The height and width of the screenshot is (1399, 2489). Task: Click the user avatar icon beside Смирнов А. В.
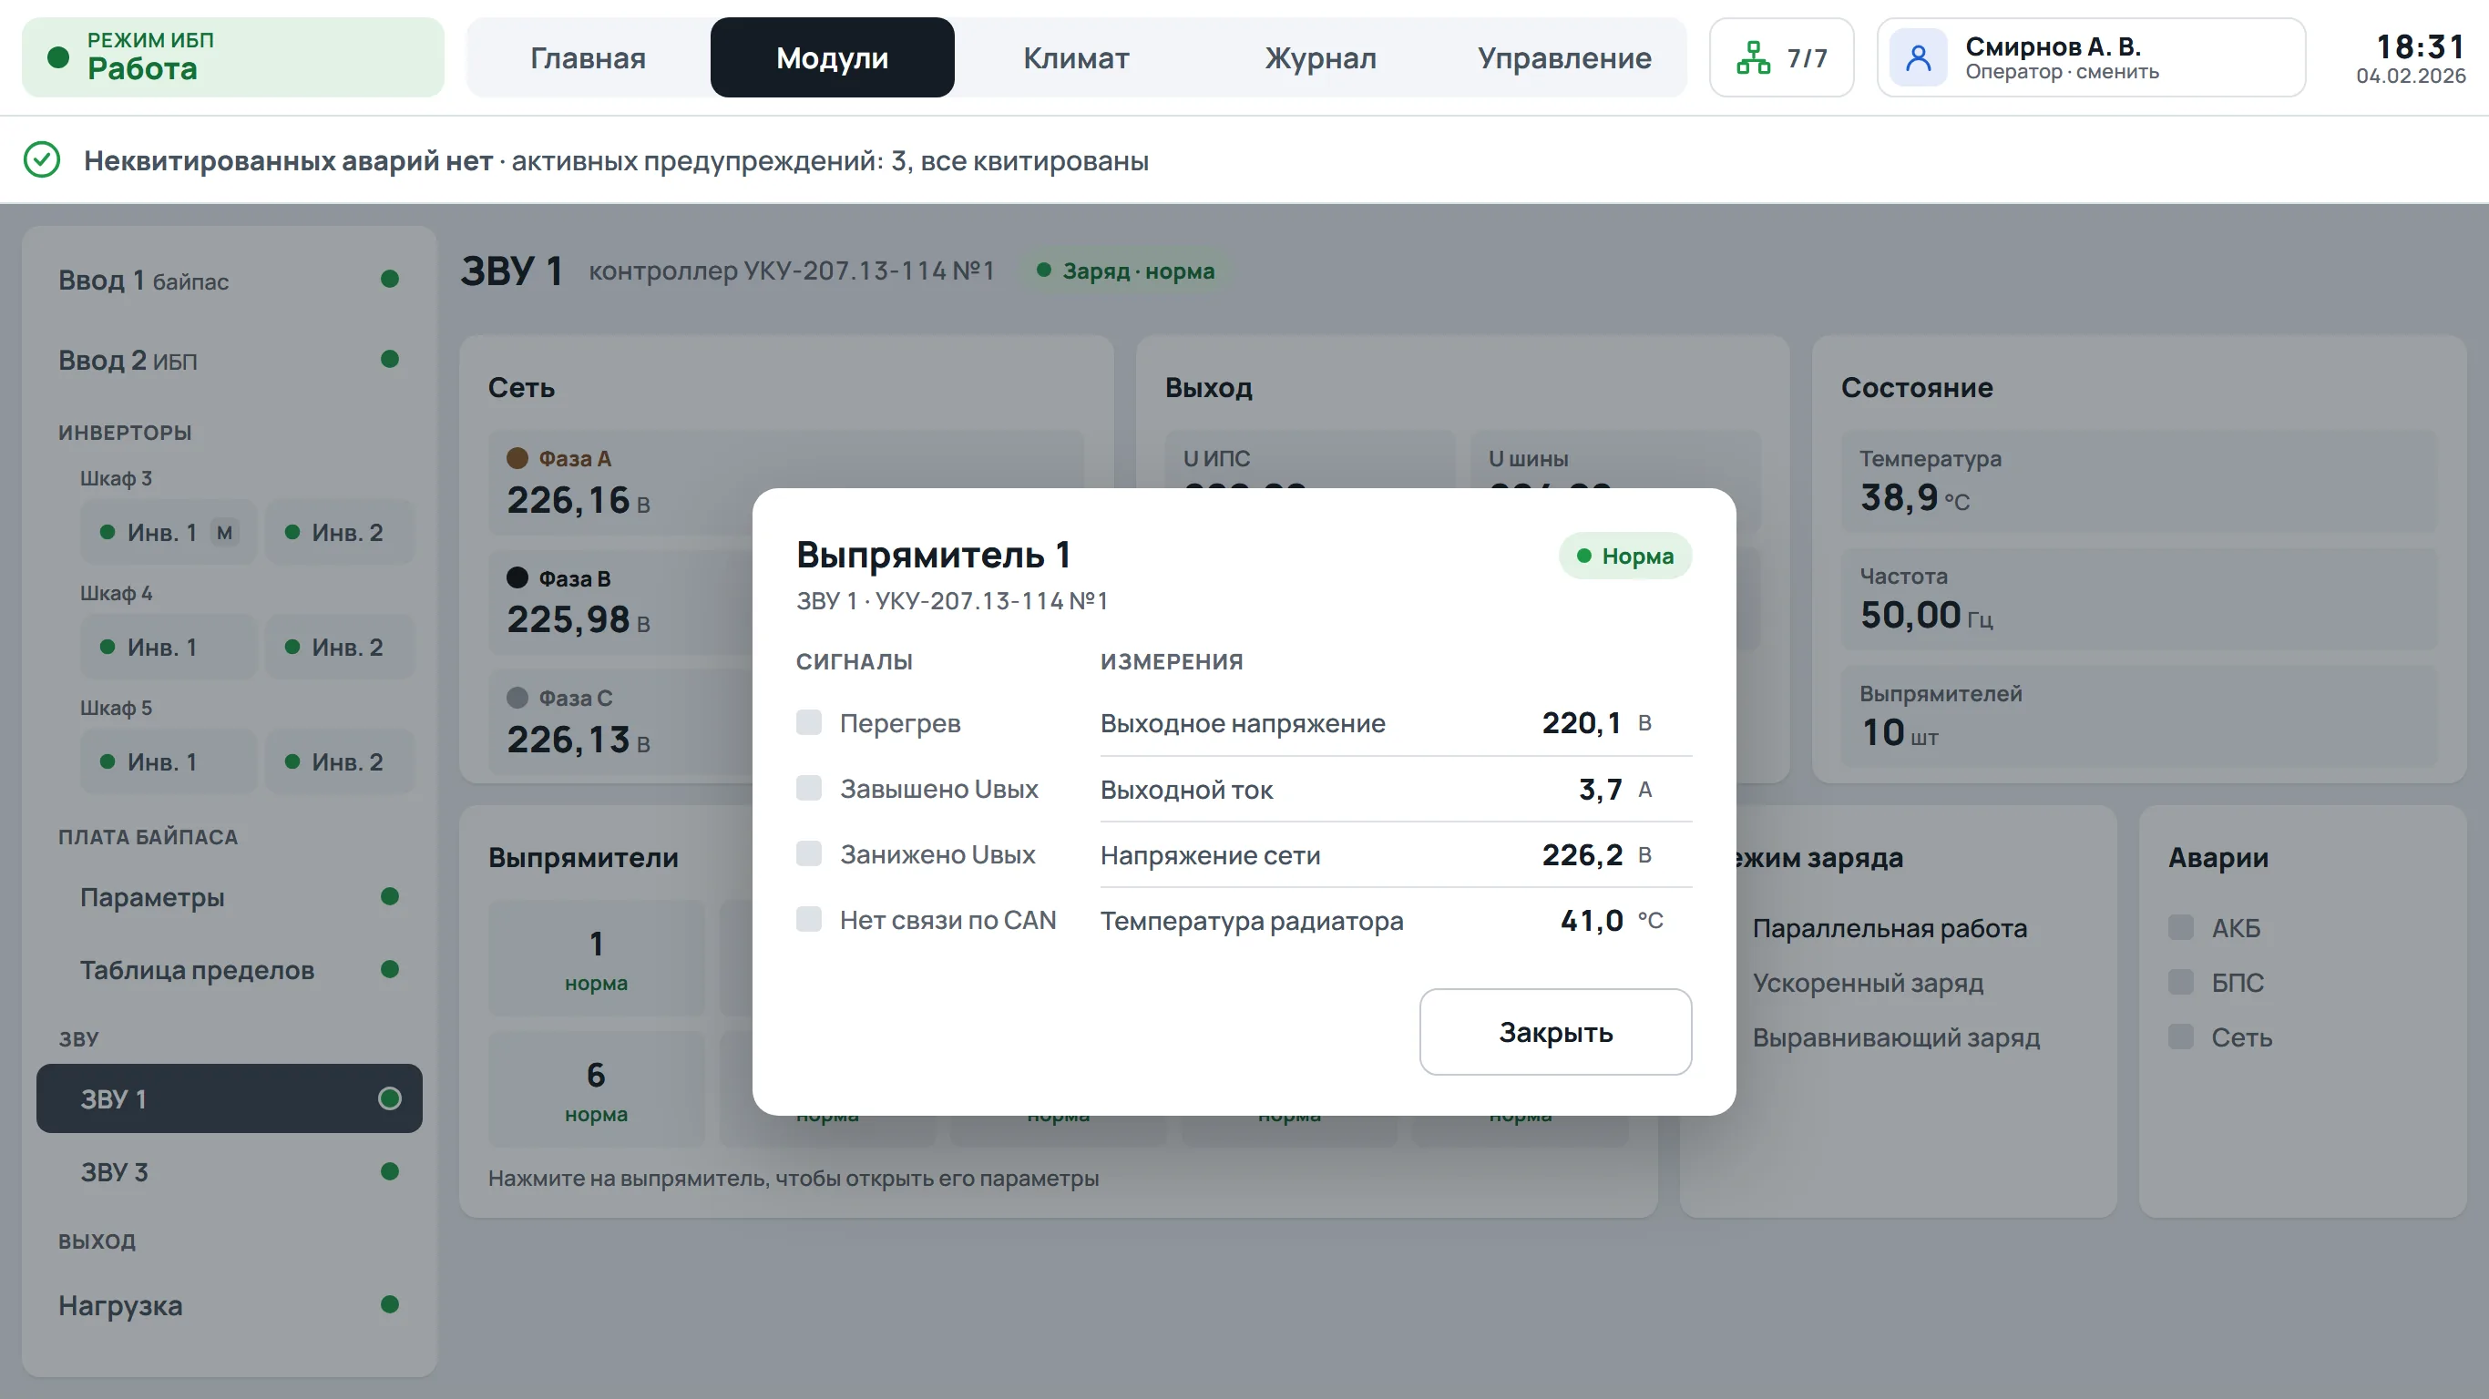1918,58
